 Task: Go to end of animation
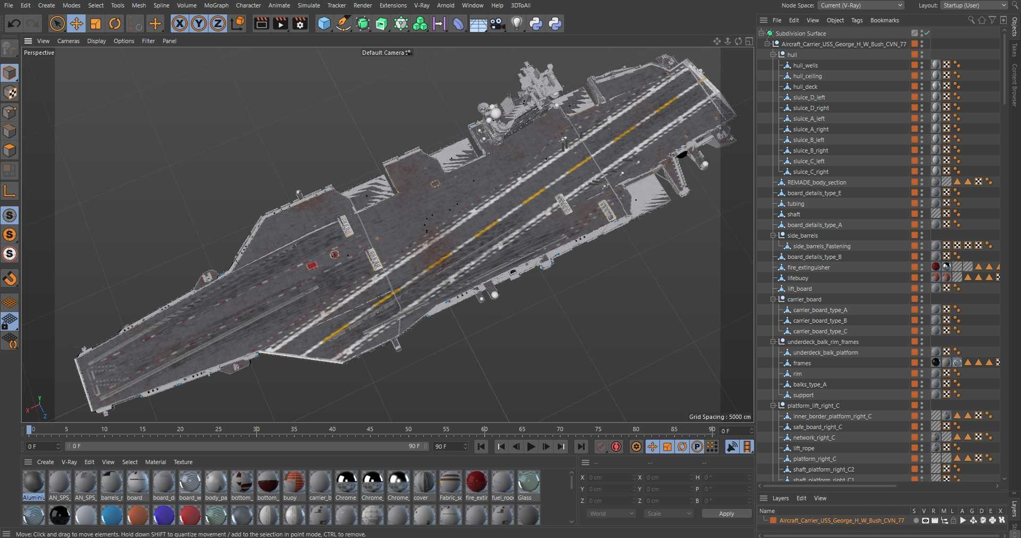point(581,447)
